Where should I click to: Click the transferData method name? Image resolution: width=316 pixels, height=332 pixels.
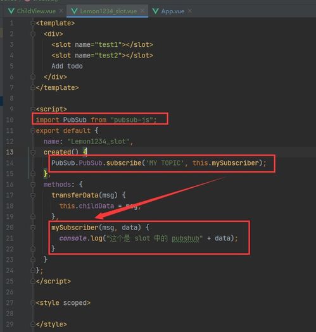(x=75, y=195)
